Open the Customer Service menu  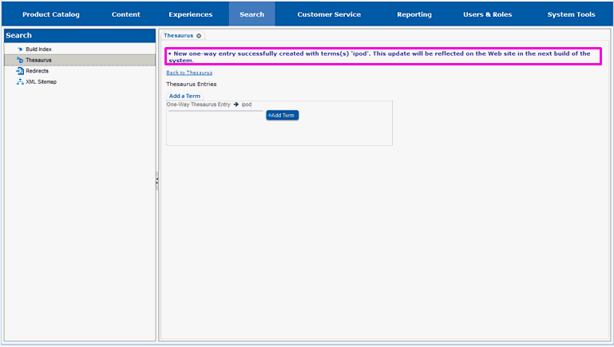pyautogui.click(x=329, y=14)
